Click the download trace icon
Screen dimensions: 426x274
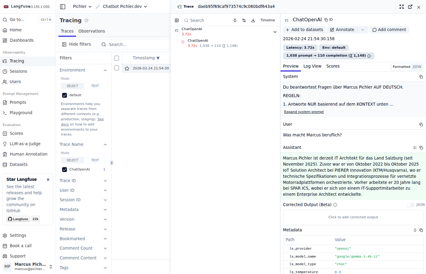[253, 20]
